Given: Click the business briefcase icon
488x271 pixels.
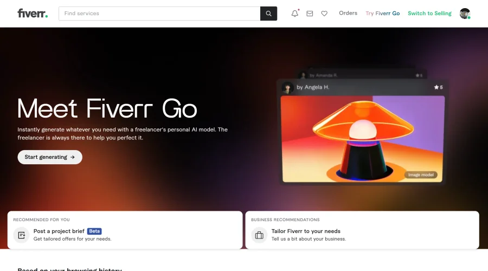Looking at the screenshot, I should [x=259, y=235].
